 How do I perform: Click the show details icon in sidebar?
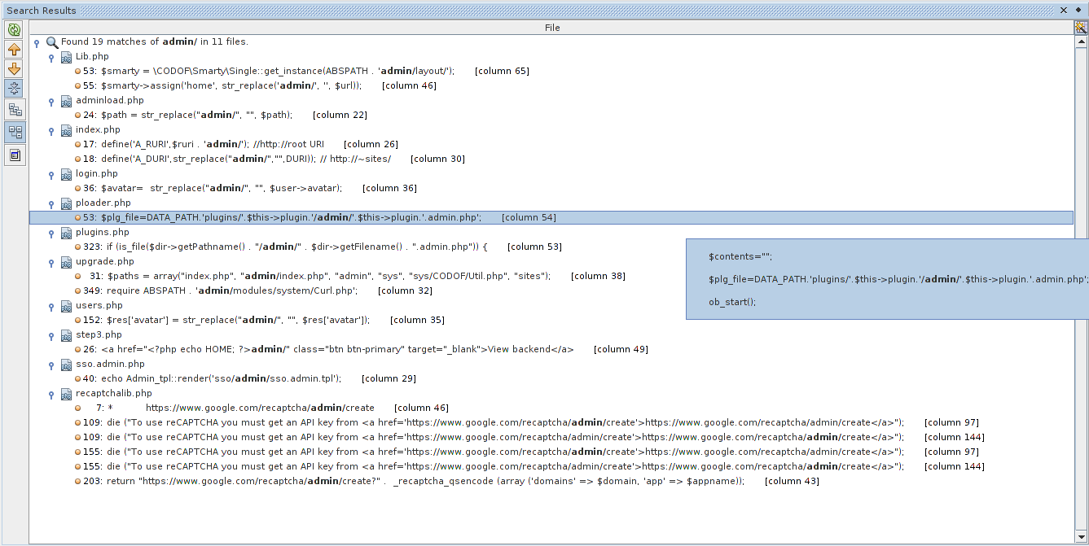click(14, 155)
